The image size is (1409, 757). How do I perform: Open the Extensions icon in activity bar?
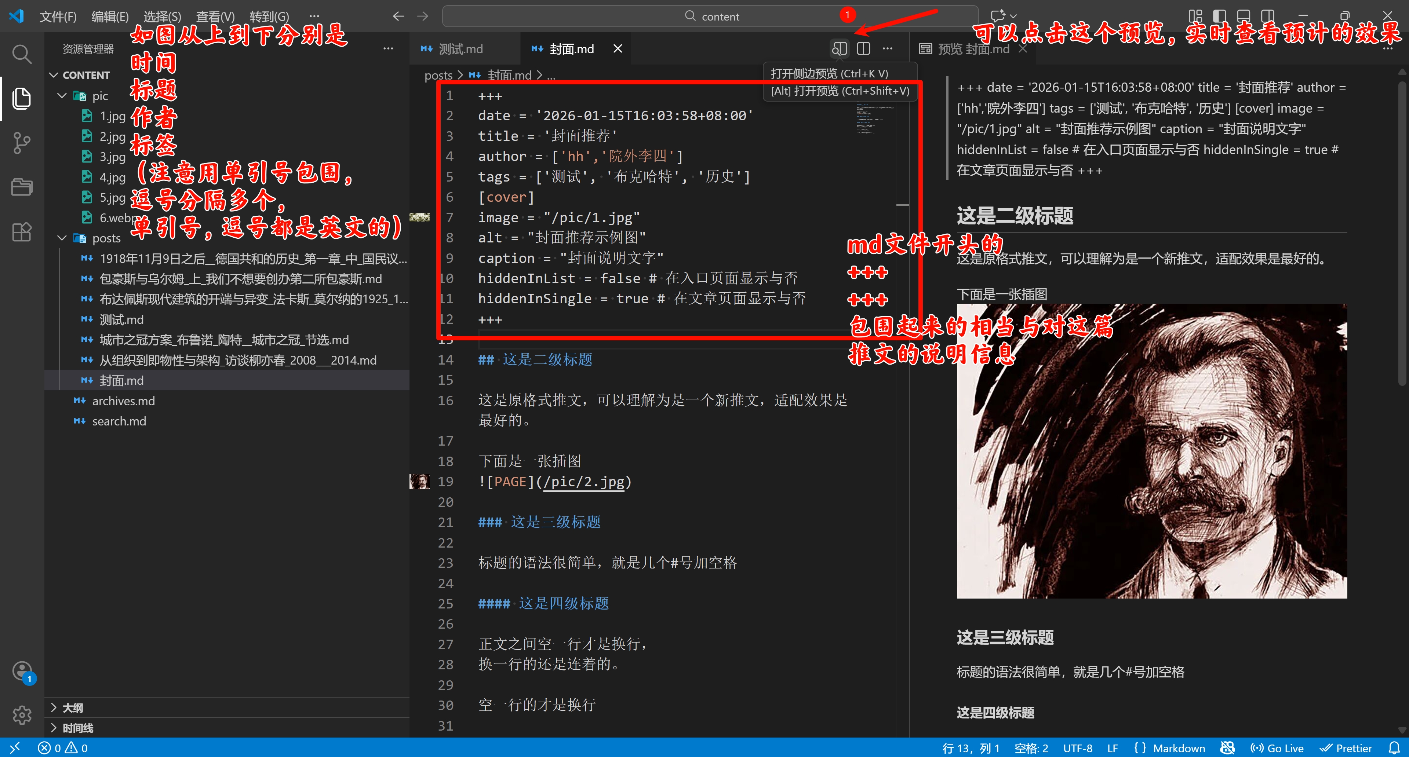pyautogui.click(x=22, y=232)
